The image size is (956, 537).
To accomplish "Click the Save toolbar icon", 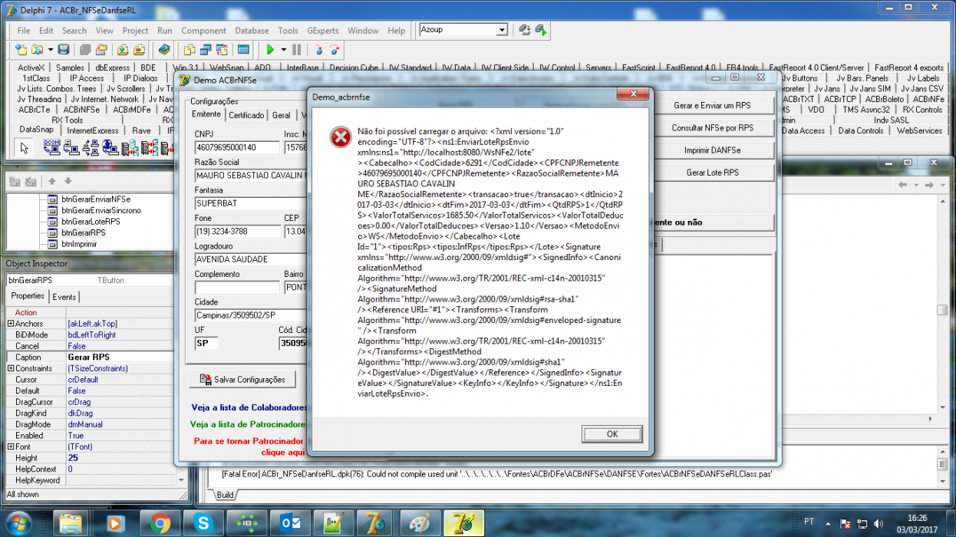I will 64,50.
